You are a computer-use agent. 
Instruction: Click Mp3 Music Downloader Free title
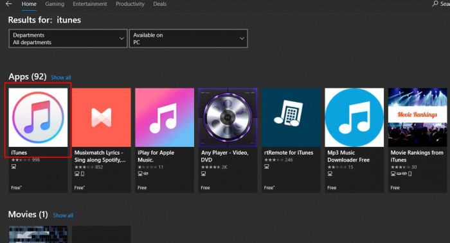tap(348, 156)
